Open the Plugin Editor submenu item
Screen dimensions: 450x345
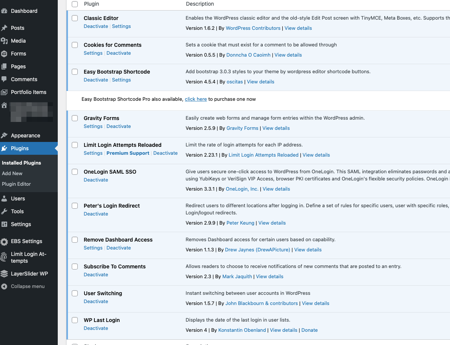click(x=16, y=184)
